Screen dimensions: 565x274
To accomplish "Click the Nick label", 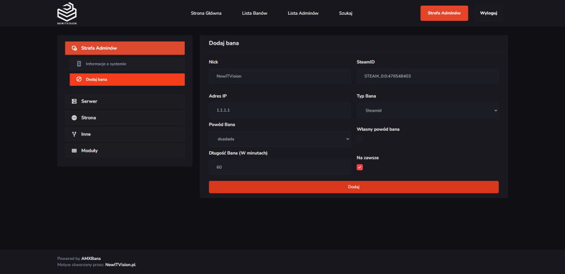I will tap(214, 62).
